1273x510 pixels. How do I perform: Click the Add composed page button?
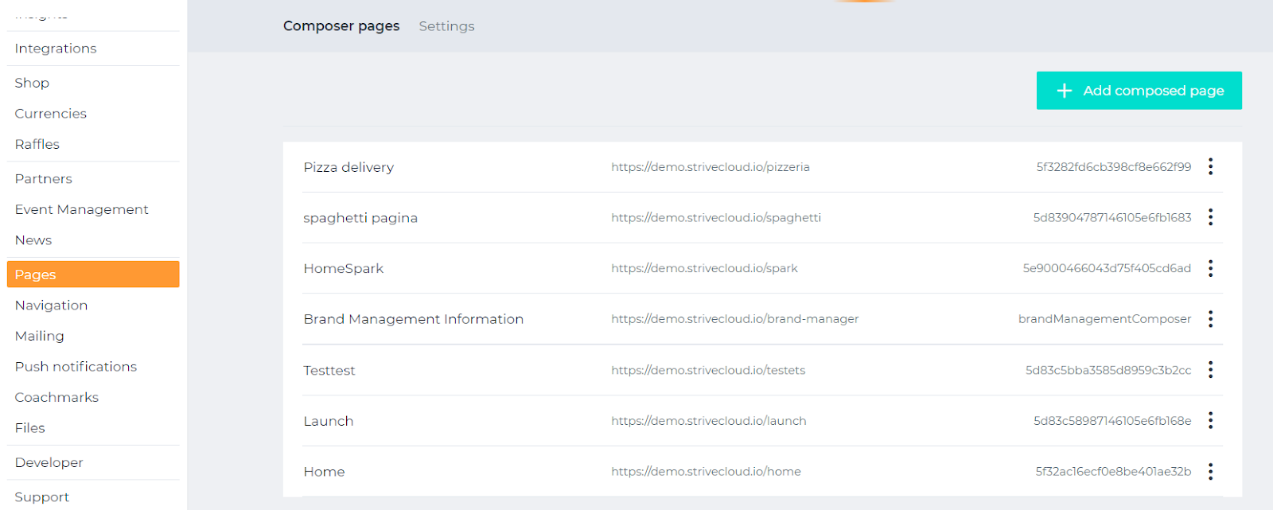click(x=1139, y=91)
